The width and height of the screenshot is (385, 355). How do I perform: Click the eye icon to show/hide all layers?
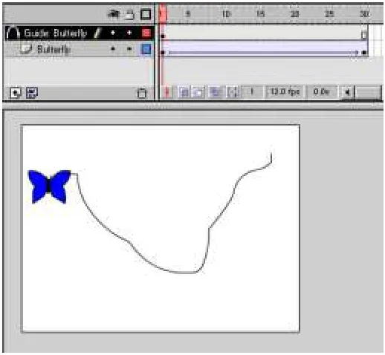pos(113,14)
